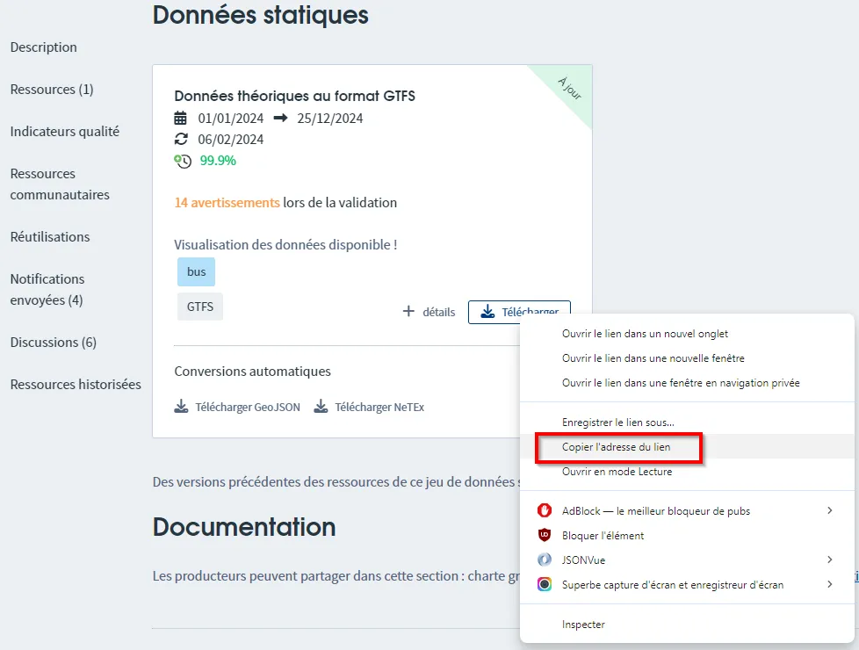Click the Conversions automatiques heading

(x=253, y=372)
